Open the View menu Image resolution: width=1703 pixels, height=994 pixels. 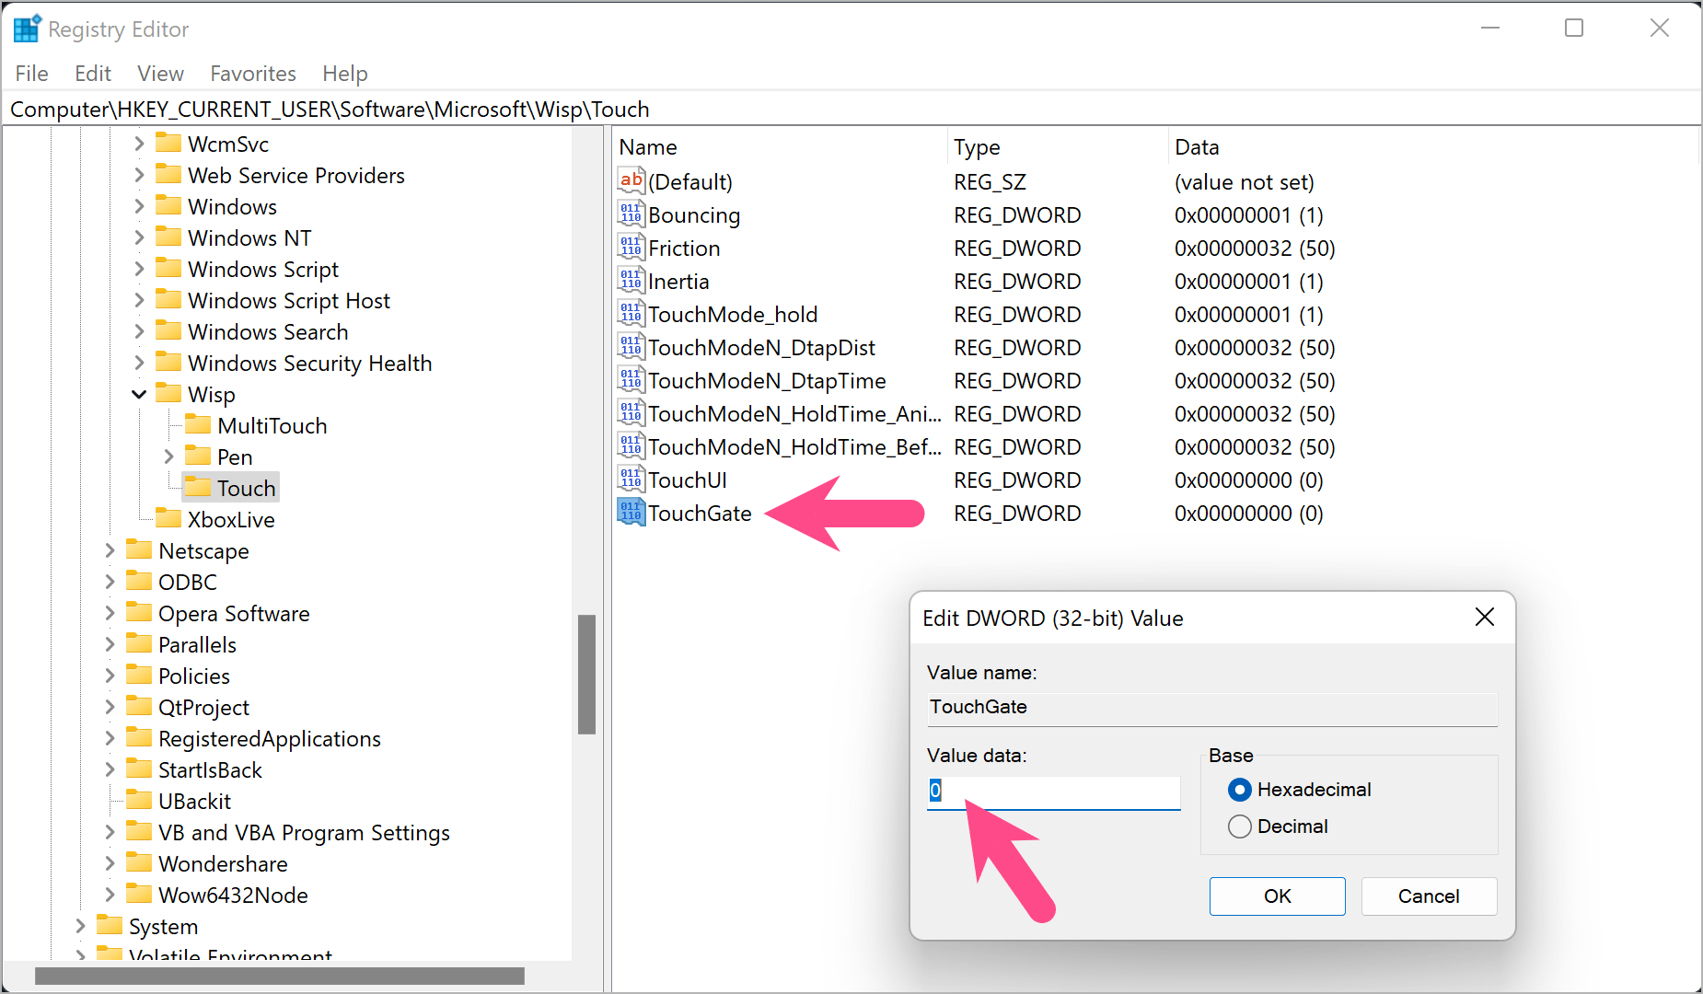pos(159,73)
